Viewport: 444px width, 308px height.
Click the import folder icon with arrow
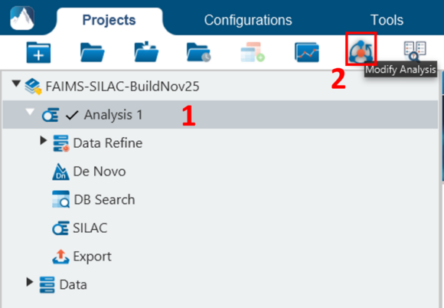click(x=146, y=52)
